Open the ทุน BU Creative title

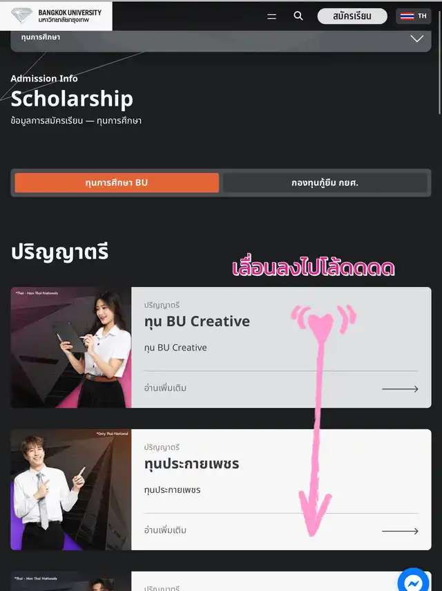[x=197, y=321]
